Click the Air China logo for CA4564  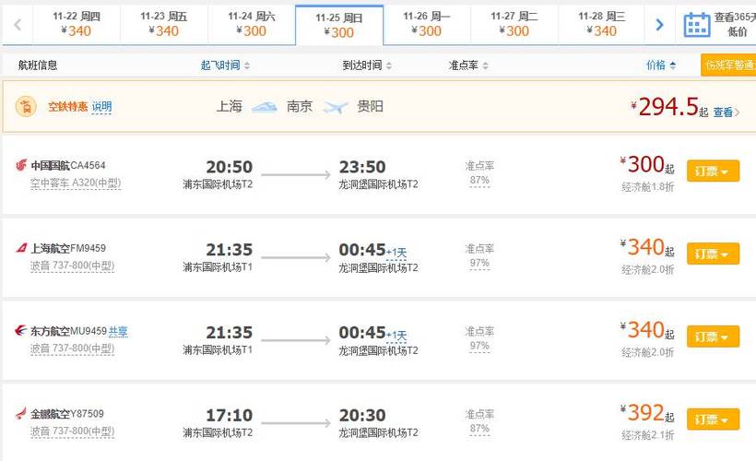click(x=21, y=166)
